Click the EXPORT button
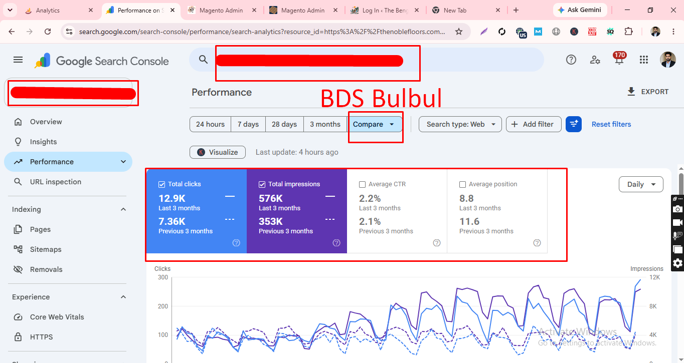The width and height of the screenshot is (684, 363). (647, 92)
